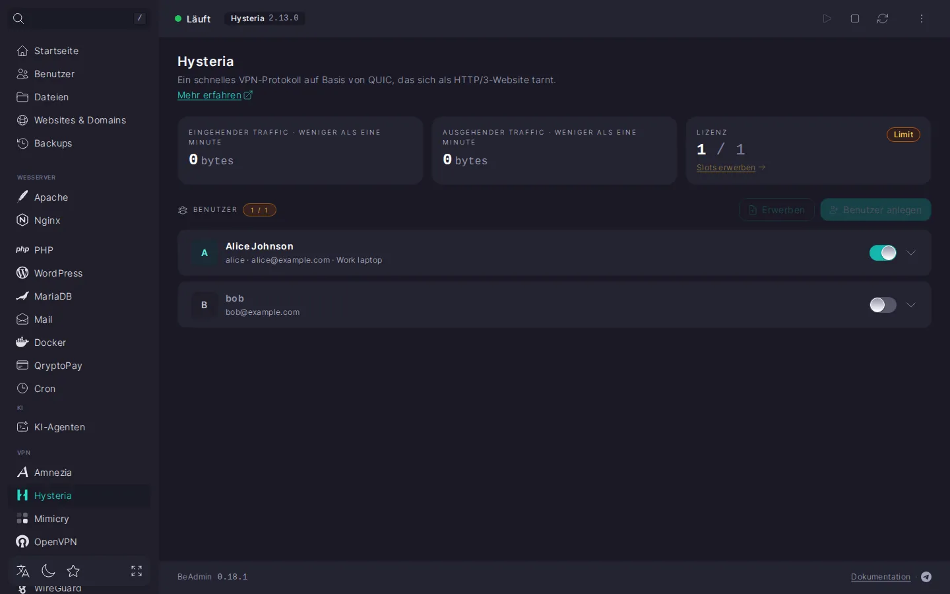This screenshot has height=594, width=950.
Task: Open Startseite in the sidebar
Action: tap(79, 51)
